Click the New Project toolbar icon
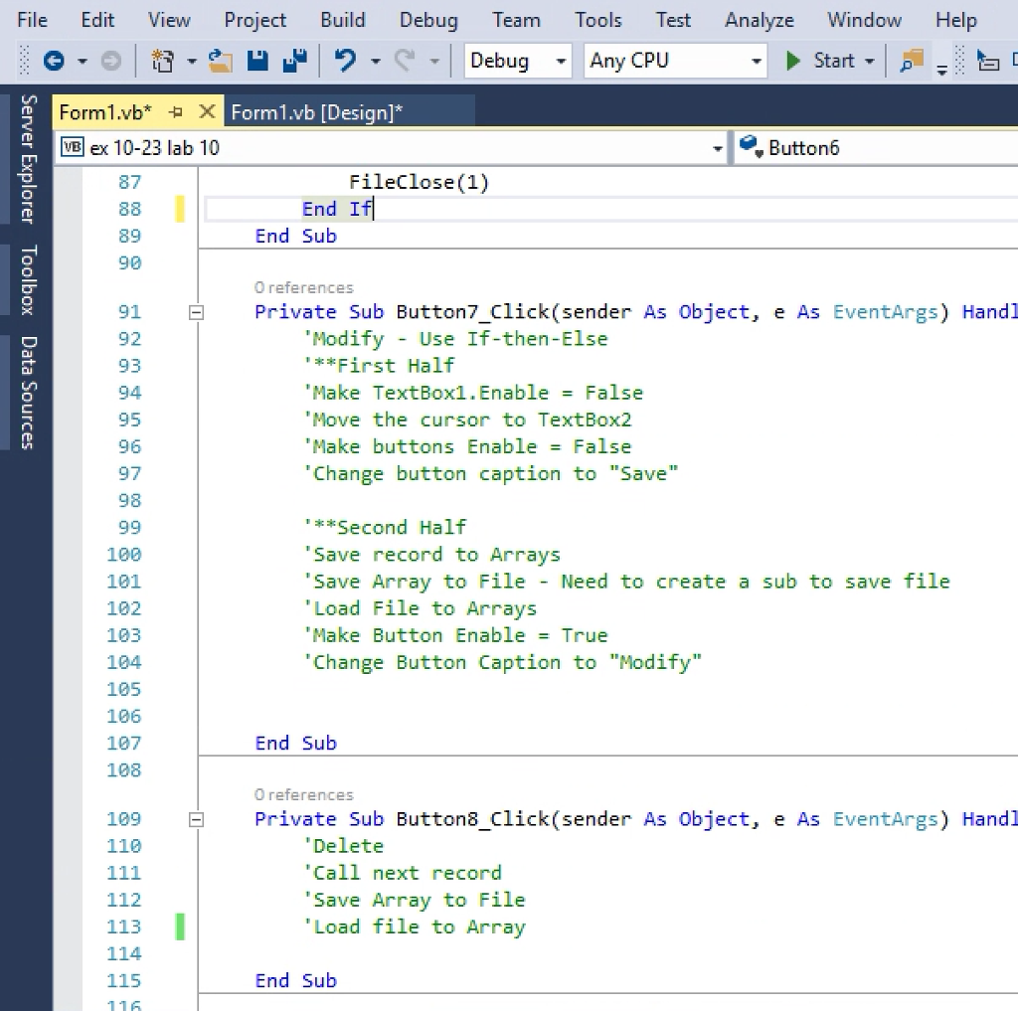The height and width of the screenshot is (1011, 1018). pos(162,62)
